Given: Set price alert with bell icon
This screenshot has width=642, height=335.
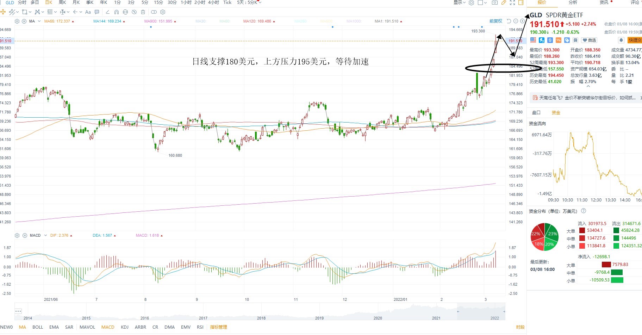Looking at the screenshot, I should click(621, 40).
